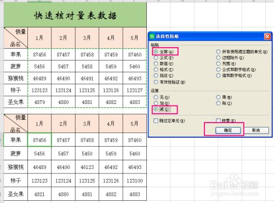This screenshot has height=203, width=274.
Task: Select 46489 in the upper table
Action: point(39,78)
